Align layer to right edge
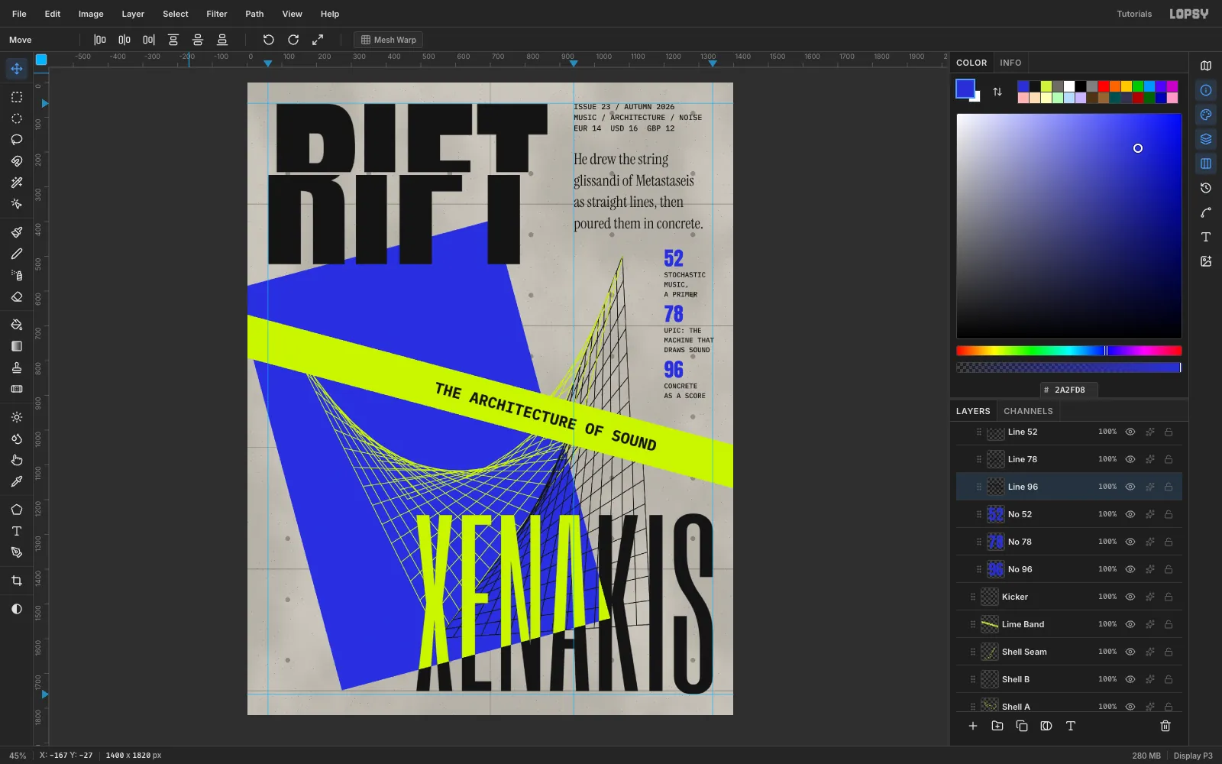Screen dimensions: 1222x764 (x=149, y=40)
